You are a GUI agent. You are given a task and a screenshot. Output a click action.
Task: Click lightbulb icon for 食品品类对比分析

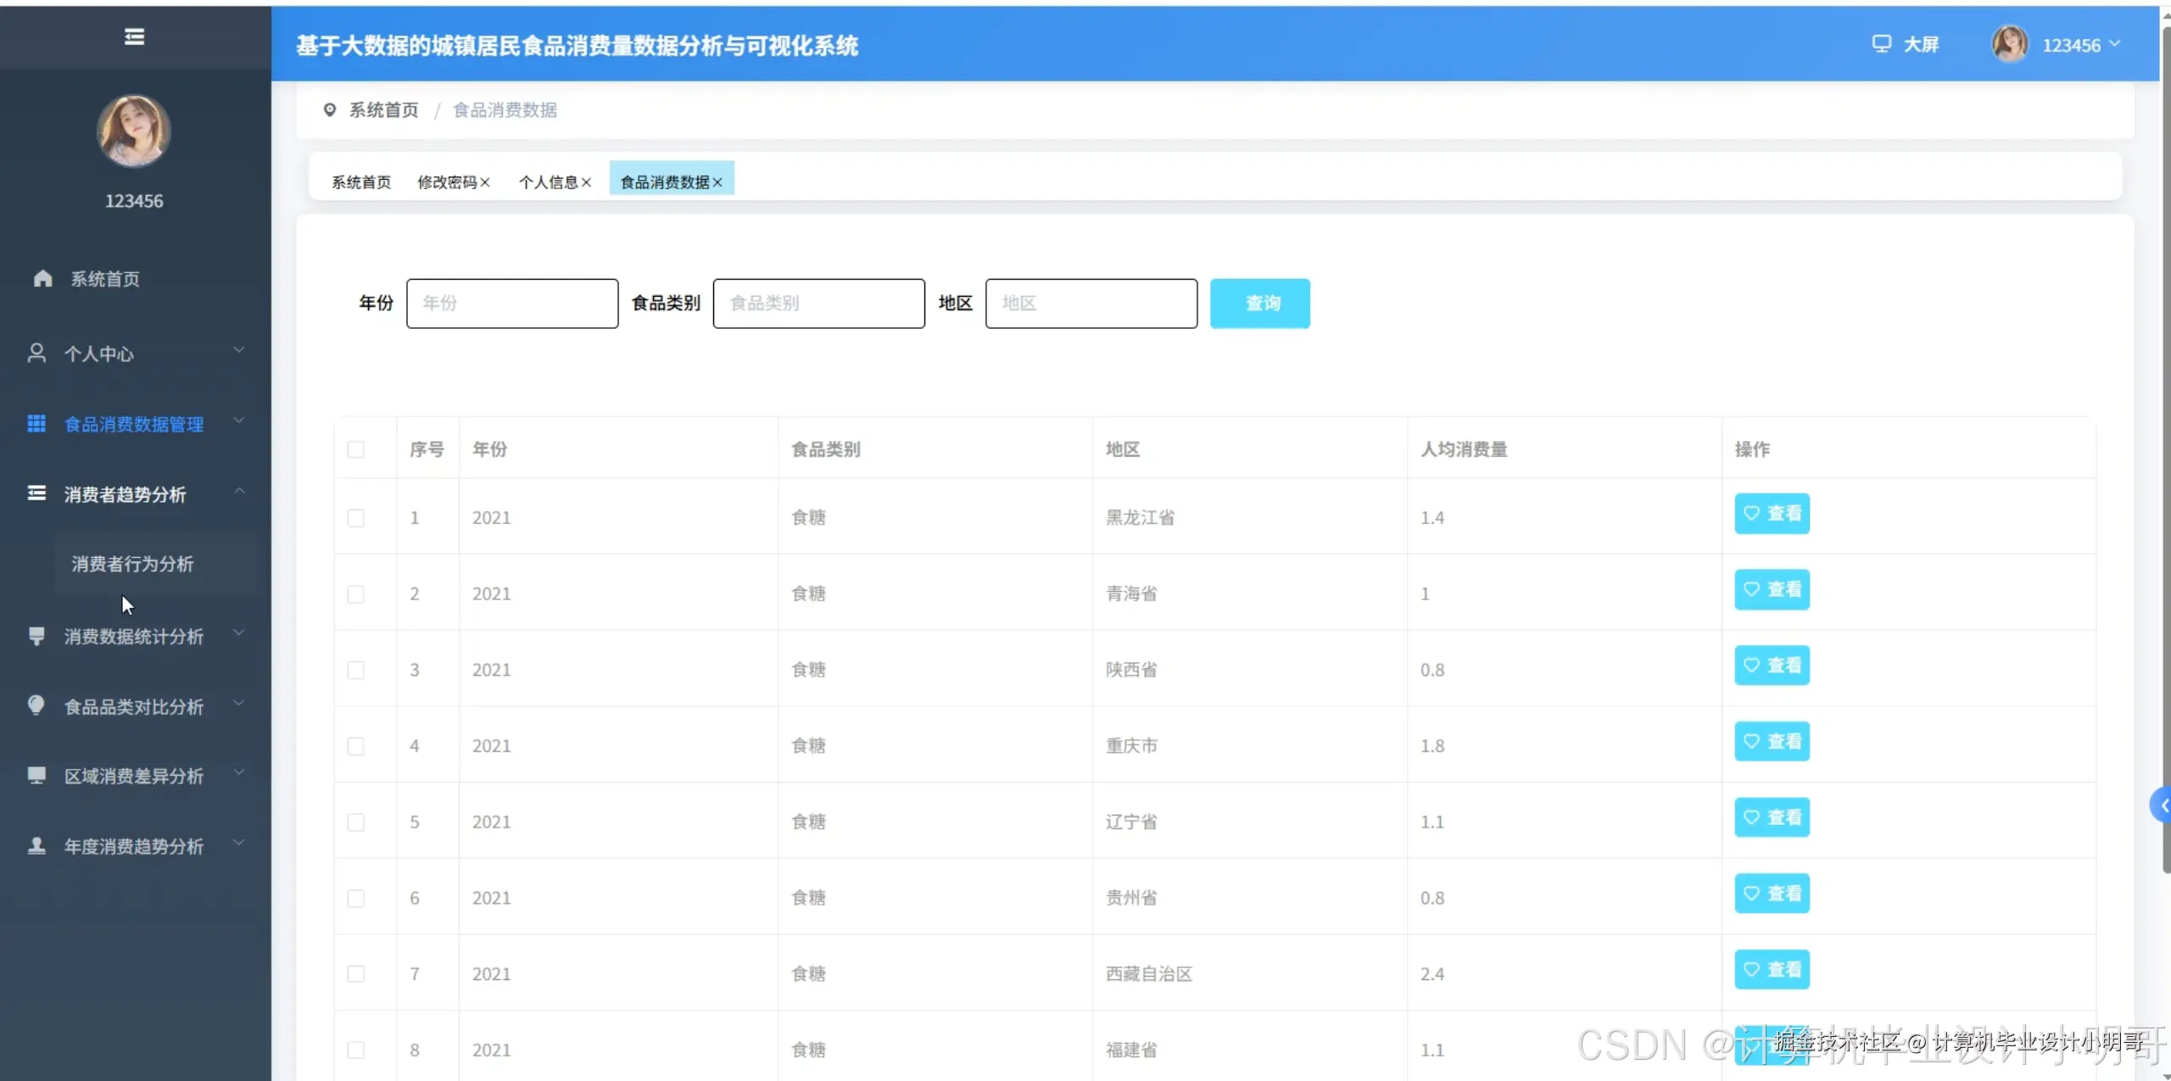(36, 705)
